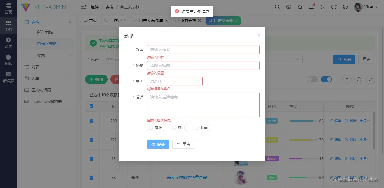Focus the 作者 input field
The image size is (384, 188).
pos(203,49)
